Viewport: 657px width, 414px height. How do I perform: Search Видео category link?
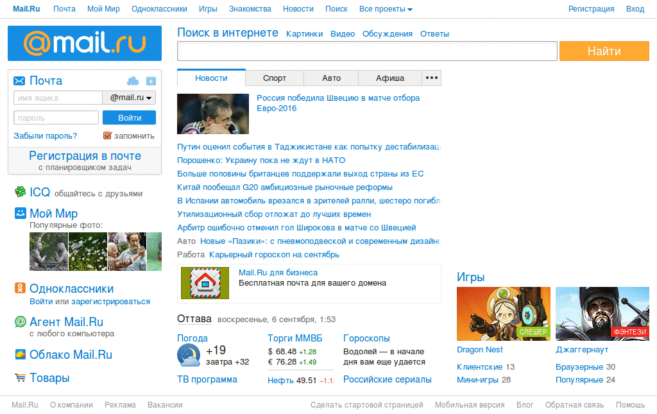tap(343, 34)
